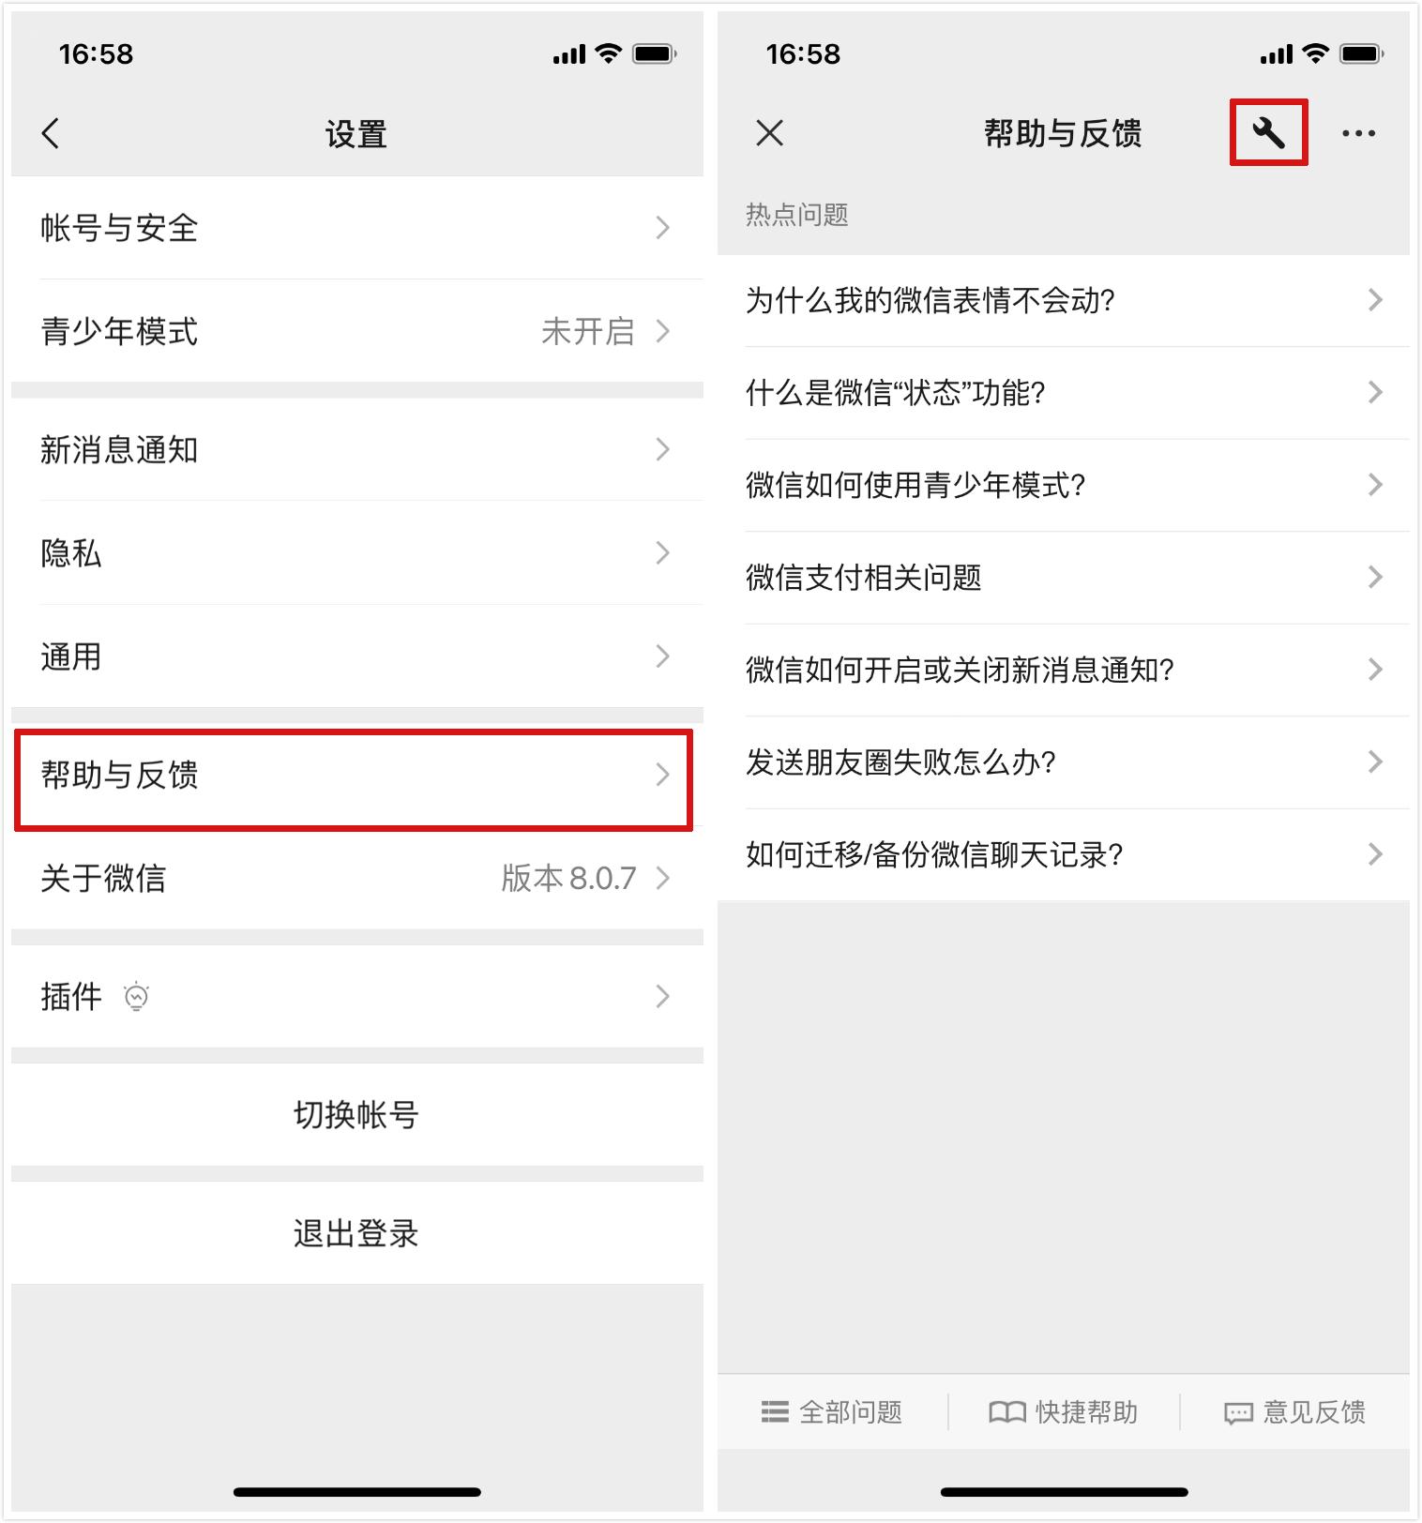
Task: Open 为什么我的微信表情不会动? question
Action: pyautogui.click(x=1064, y=300)
